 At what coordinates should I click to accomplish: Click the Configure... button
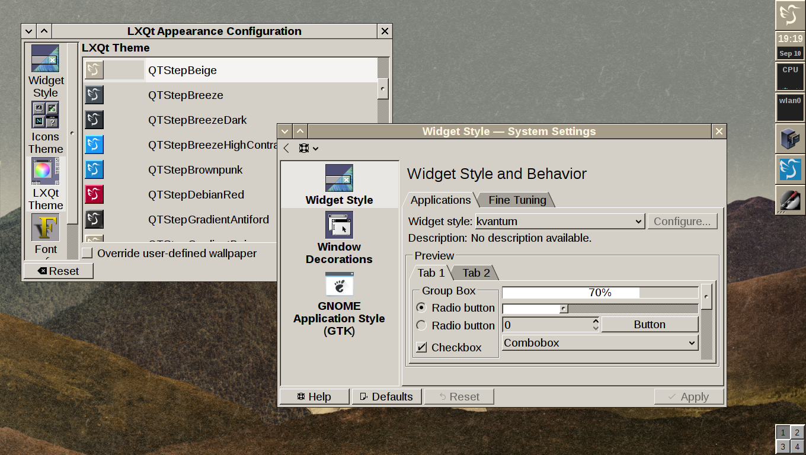click(682, 222)
